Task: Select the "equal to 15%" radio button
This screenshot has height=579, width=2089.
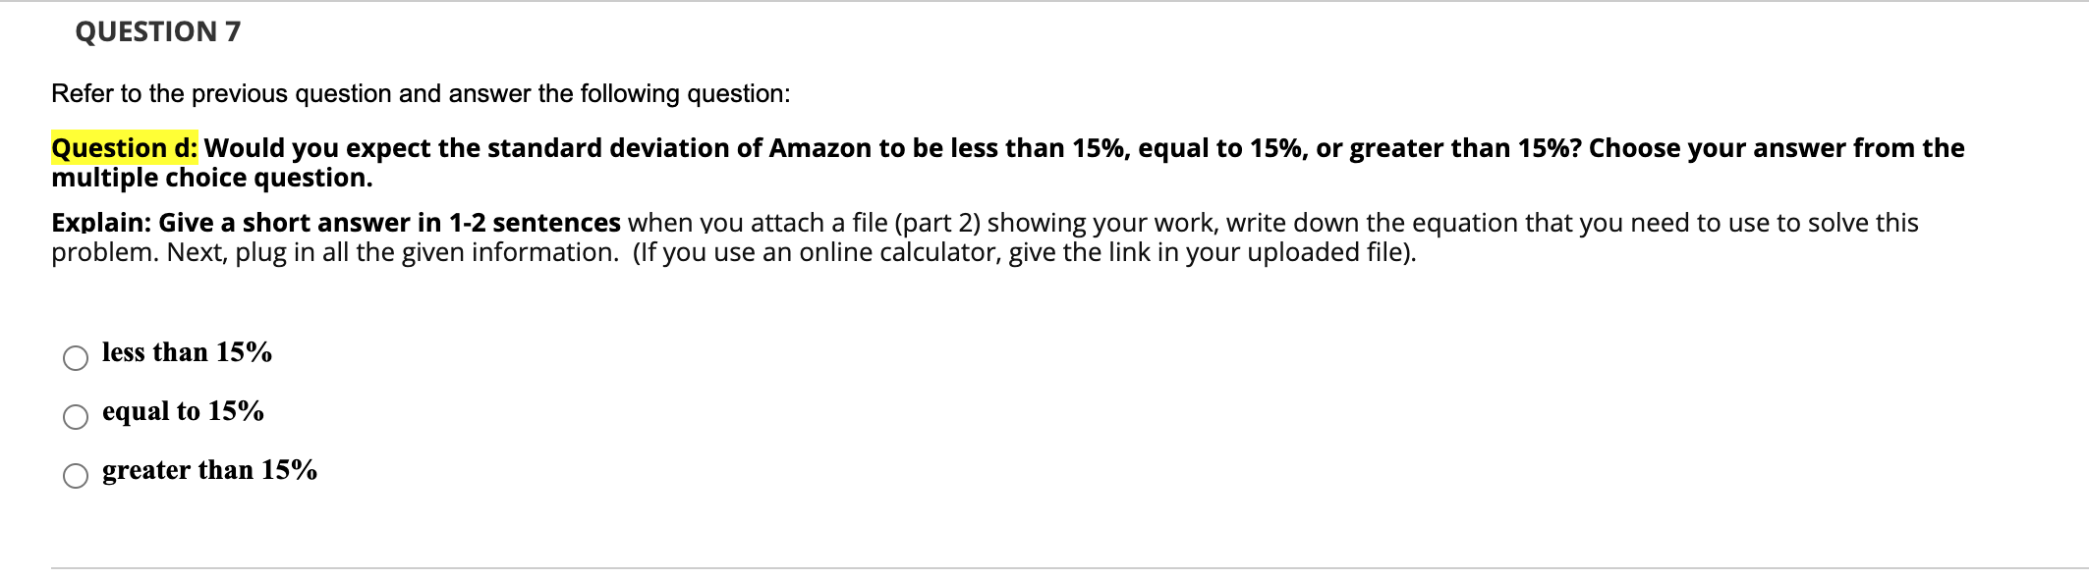Action: [x=75, y=418]
